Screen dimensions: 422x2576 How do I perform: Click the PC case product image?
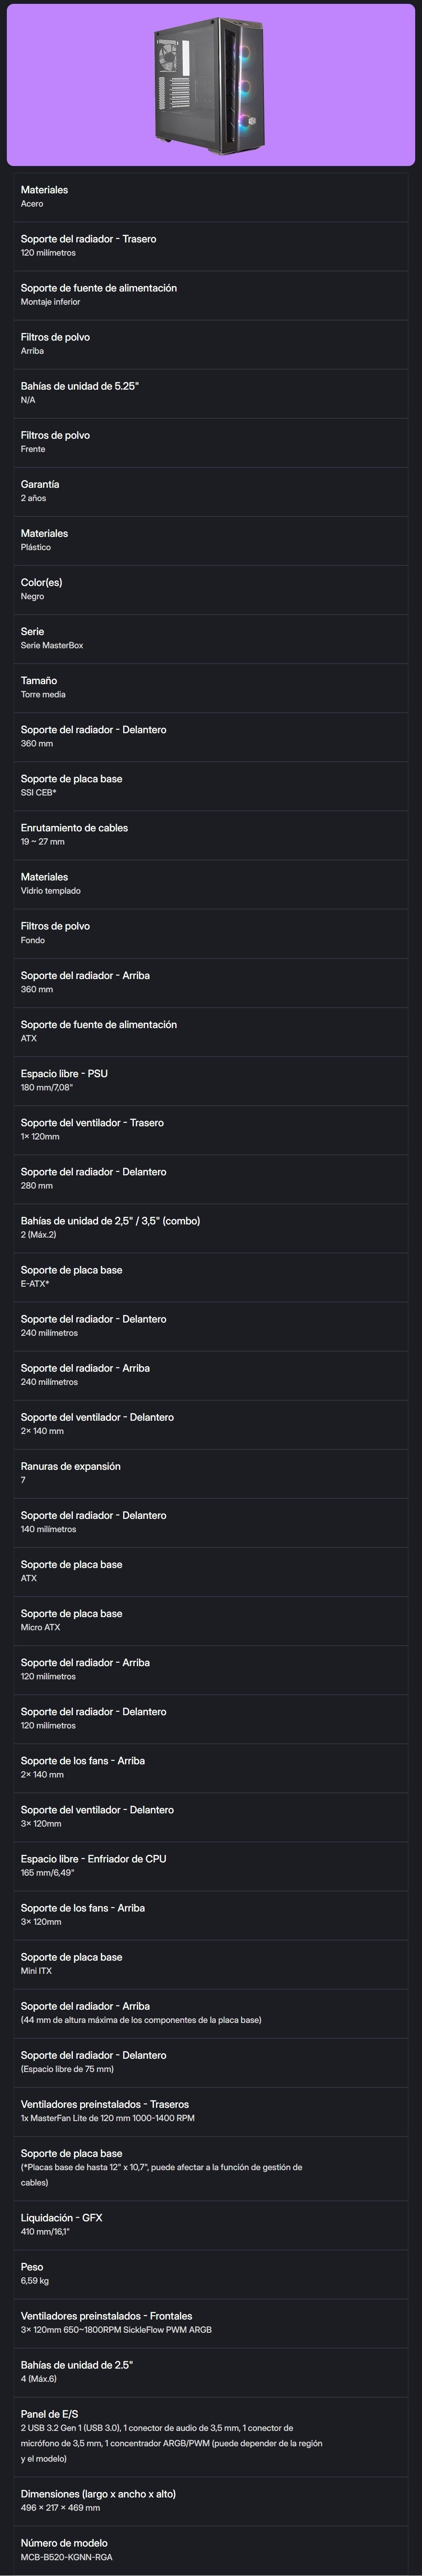coord(211,85)
